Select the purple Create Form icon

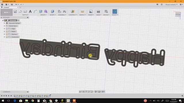click(x=46, y=11)
